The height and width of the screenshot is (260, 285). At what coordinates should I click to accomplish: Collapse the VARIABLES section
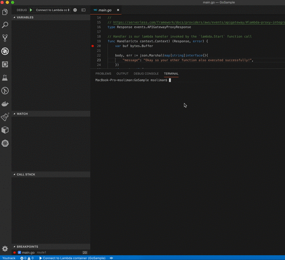pyautogui.click(x=25, y=18)
